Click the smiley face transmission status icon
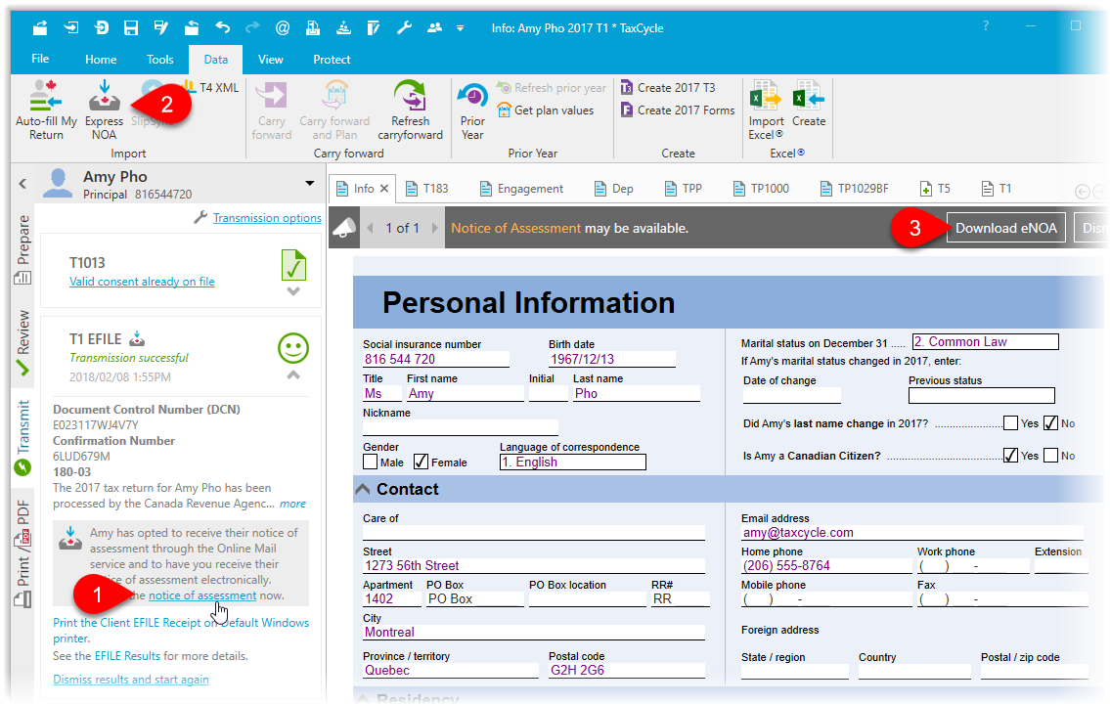 click(x=293, y=348)
